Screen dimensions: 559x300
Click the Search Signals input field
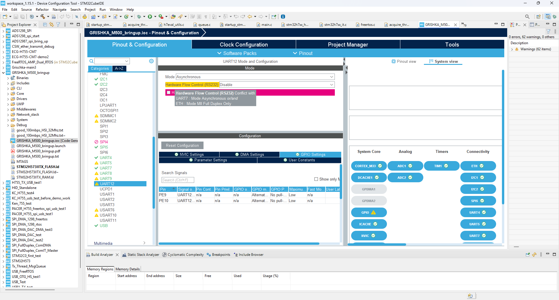(178, 180)
